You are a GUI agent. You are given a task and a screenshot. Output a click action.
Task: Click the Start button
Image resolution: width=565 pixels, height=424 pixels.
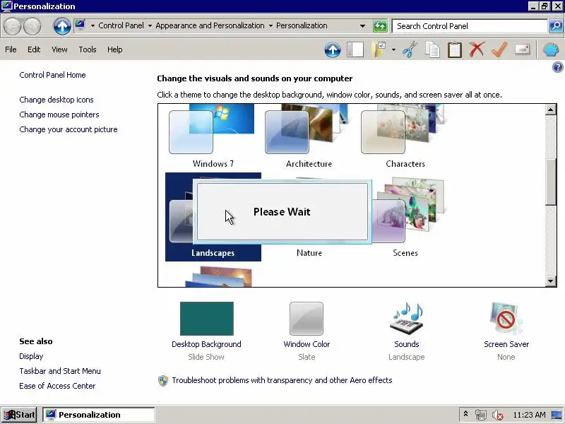pos(19,415)
